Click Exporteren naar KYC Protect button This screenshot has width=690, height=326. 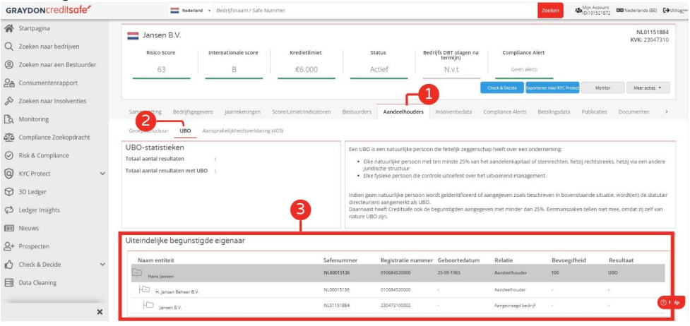(x=552, y=87)
